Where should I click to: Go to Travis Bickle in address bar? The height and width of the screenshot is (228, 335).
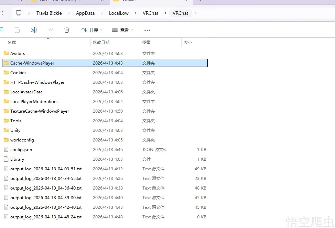pyautogui.click(x=49, y=13)
